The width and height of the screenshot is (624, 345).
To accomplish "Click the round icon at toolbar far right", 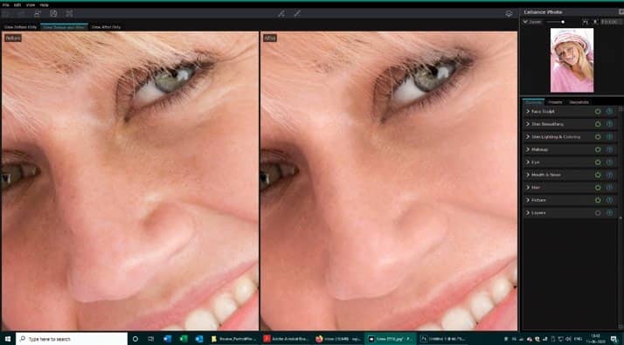I will tap(509, 13).
